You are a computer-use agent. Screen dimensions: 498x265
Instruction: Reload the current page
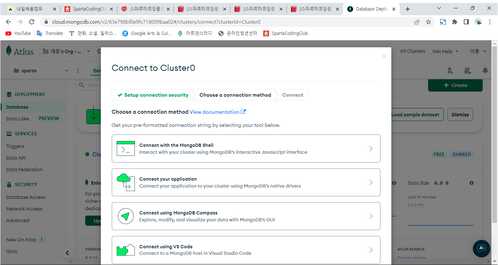(x=32, y=22)
